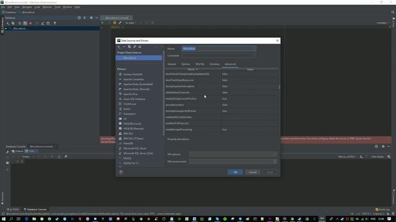Hide Database panel with minus icon
The height and width of the screenshot is (222, 396).
[x=97, y=18]
